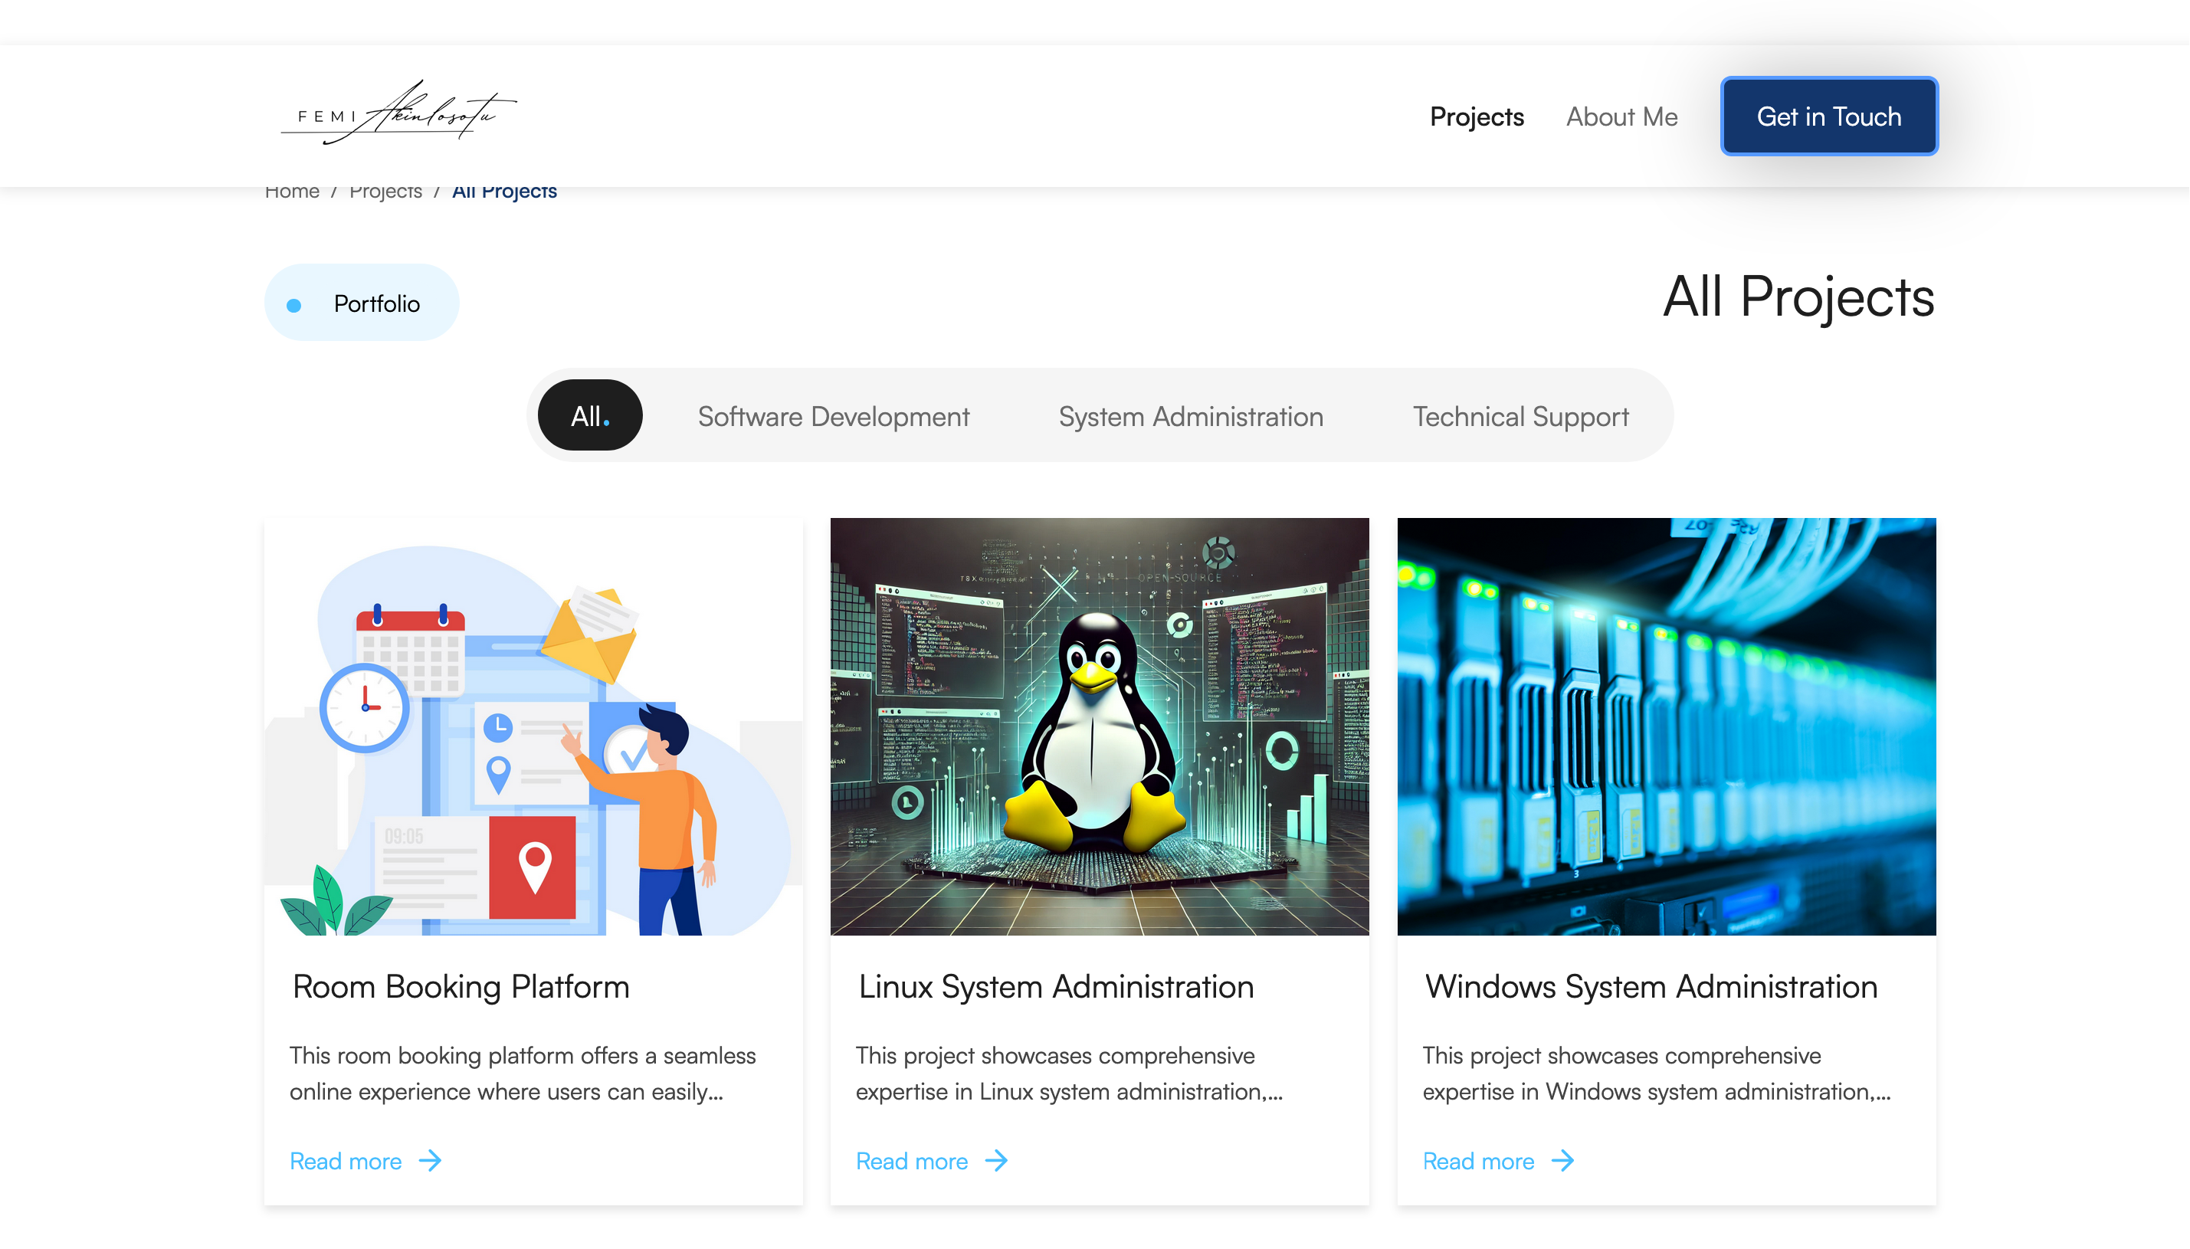
Task: Filter by Software Development
Action: tap(833, 417)
